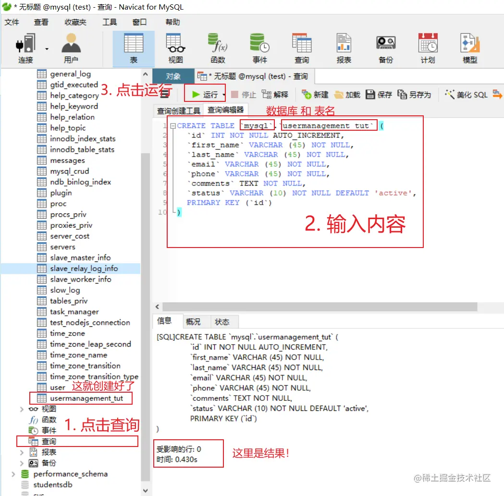Open the 查询 query toolbar icon

[302, 48]
